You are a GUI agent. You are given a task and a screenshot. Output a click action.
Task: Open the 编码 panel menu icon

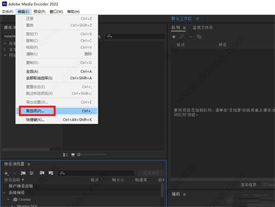[x=185, y=194]
